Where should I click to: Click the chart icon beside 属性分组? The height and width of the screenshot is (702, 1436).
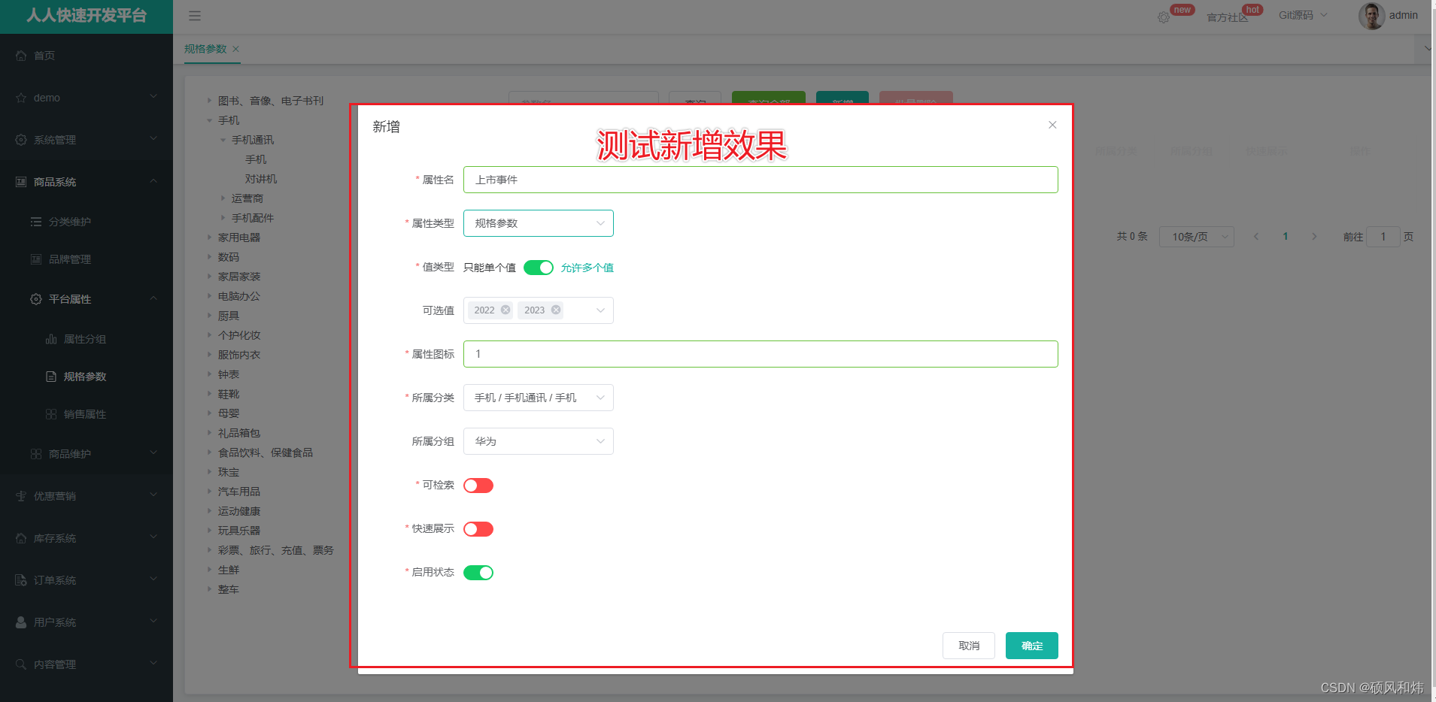pyautogui.click(x=51, y=339)
